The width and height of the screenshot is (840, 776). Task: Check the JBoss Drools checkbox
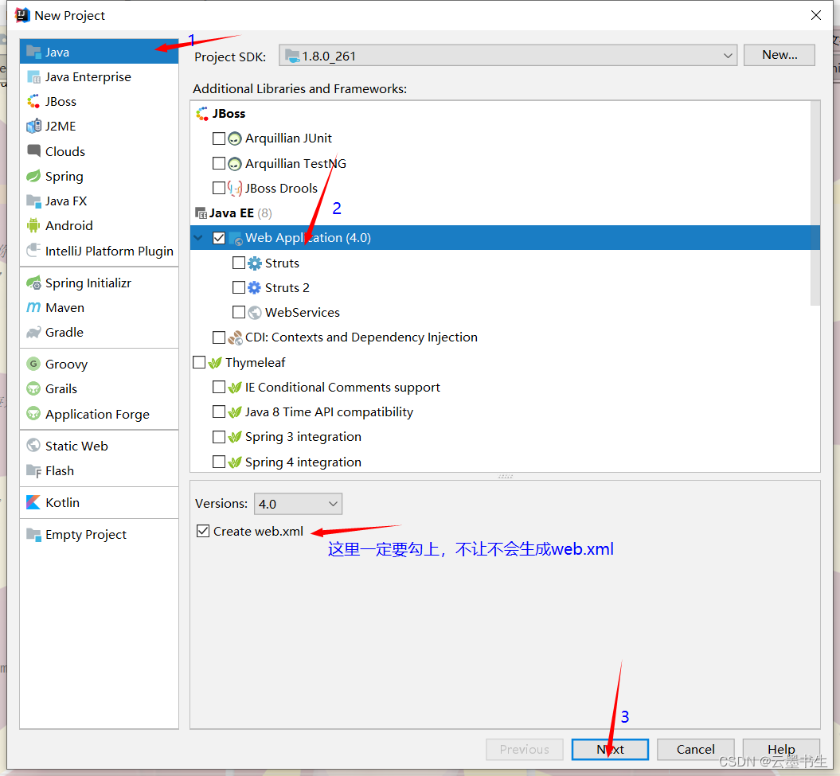tap(219, 188)
